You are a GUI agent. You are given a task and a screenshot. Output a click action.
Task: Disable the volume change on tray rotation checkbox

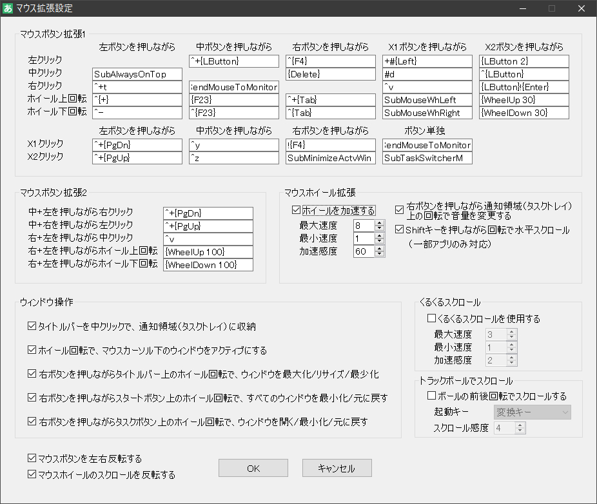coord(400,209)
